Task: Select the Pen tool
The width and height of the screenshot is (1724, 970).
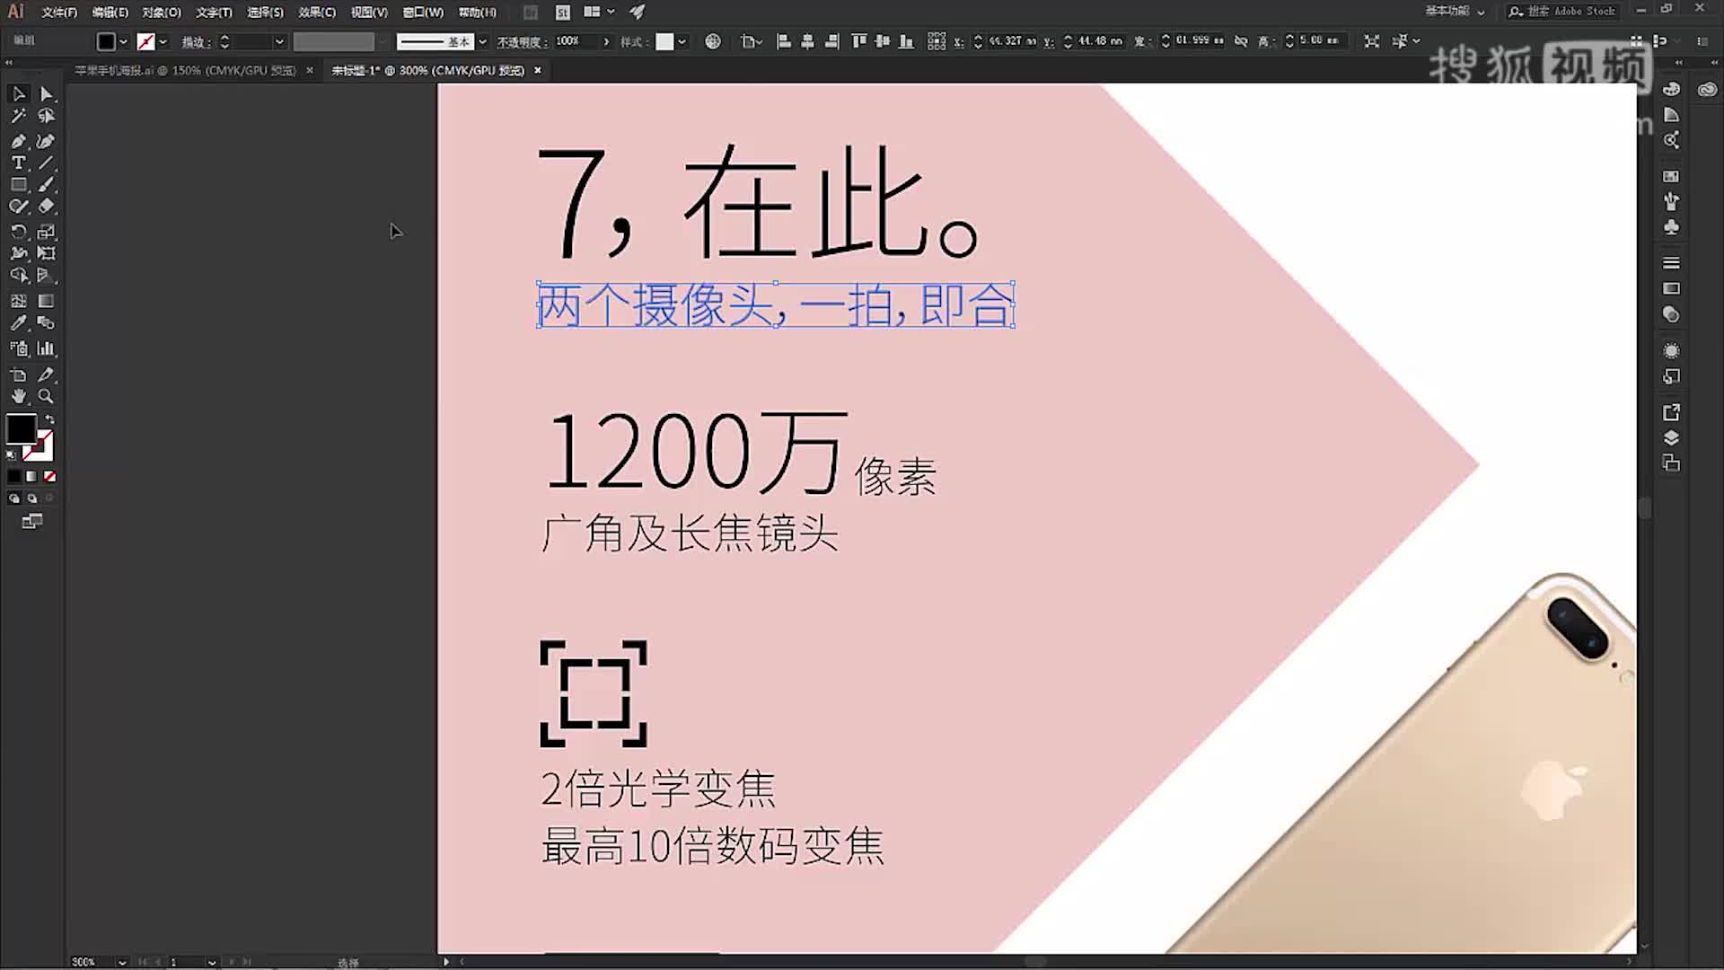Action: point(19,141)
